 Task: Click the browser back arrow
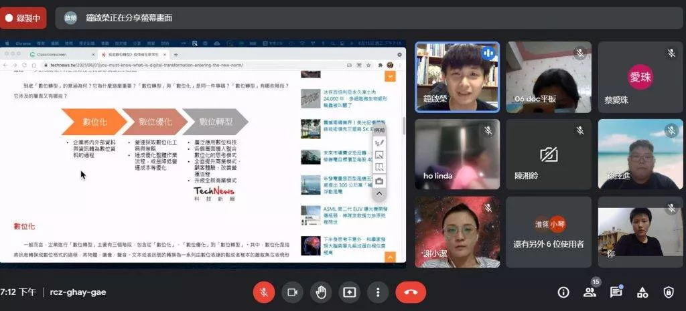(x=5, y=65)
